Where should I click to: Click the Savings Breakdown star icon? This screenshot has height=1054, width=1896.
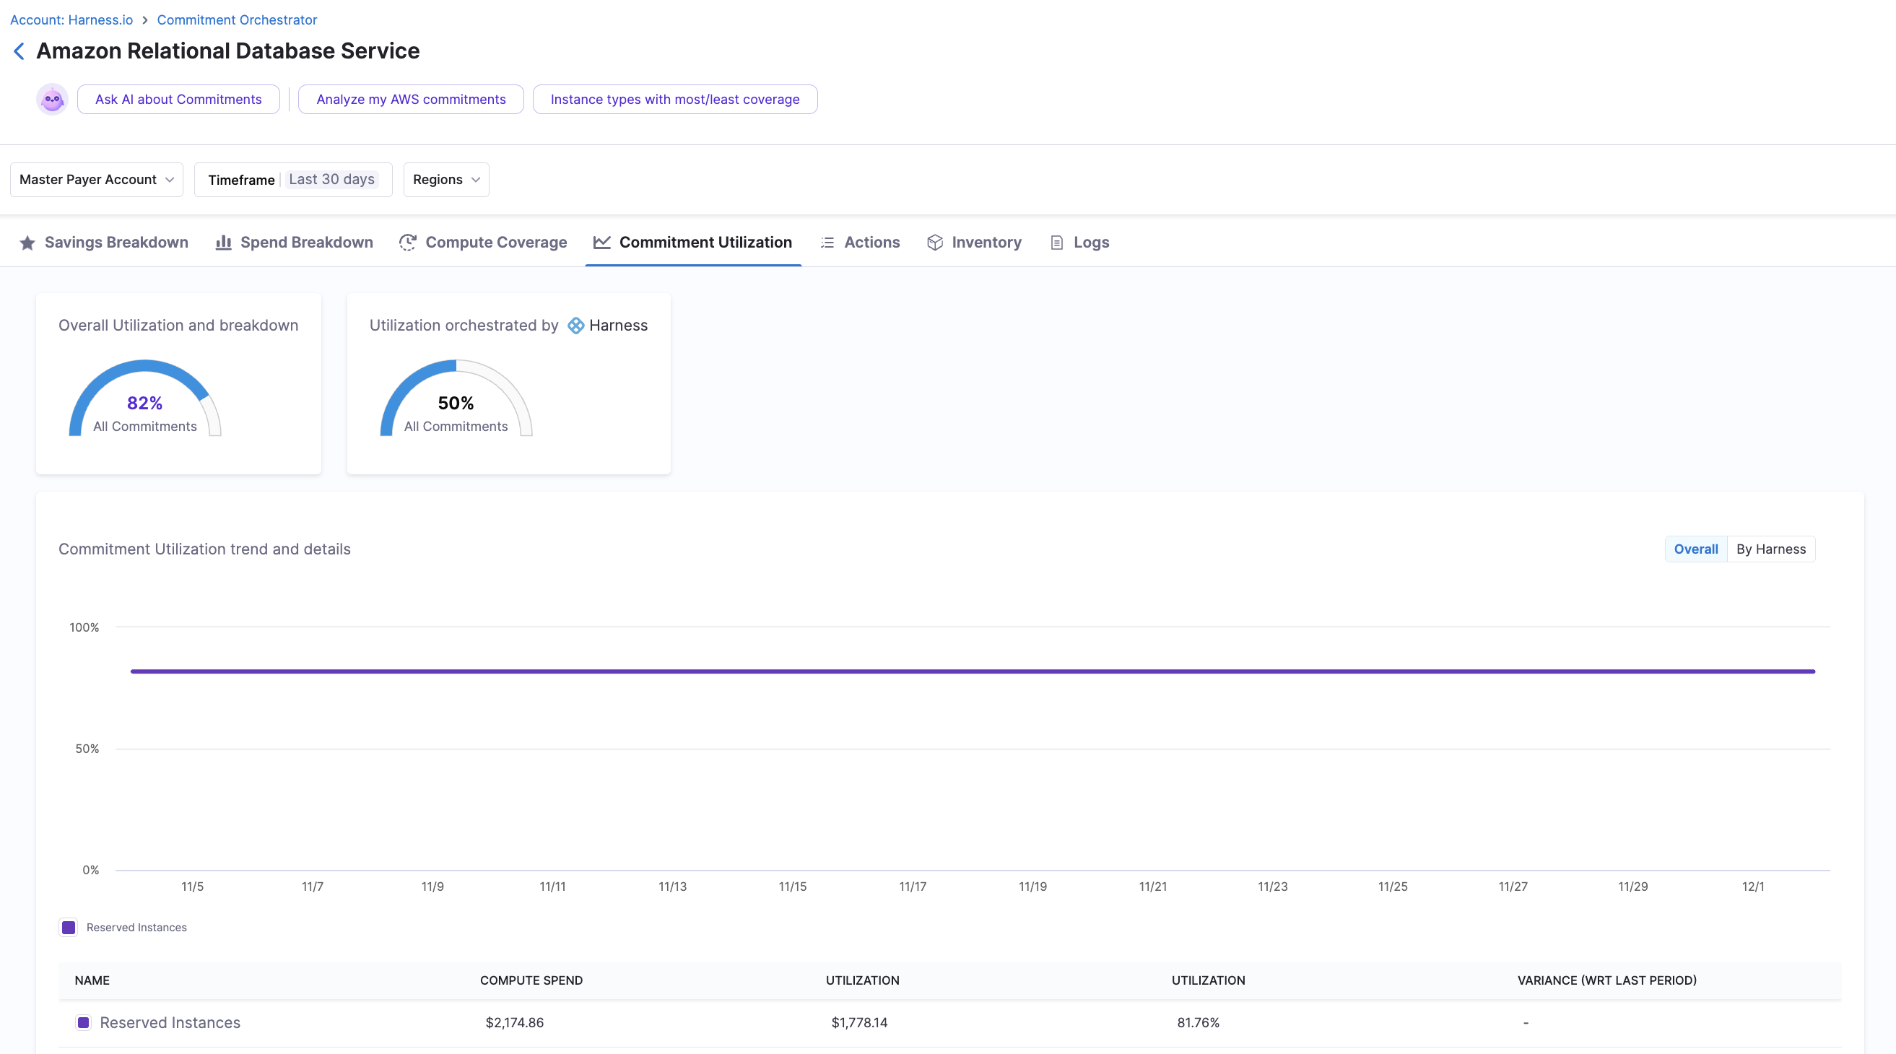(27, 243)
